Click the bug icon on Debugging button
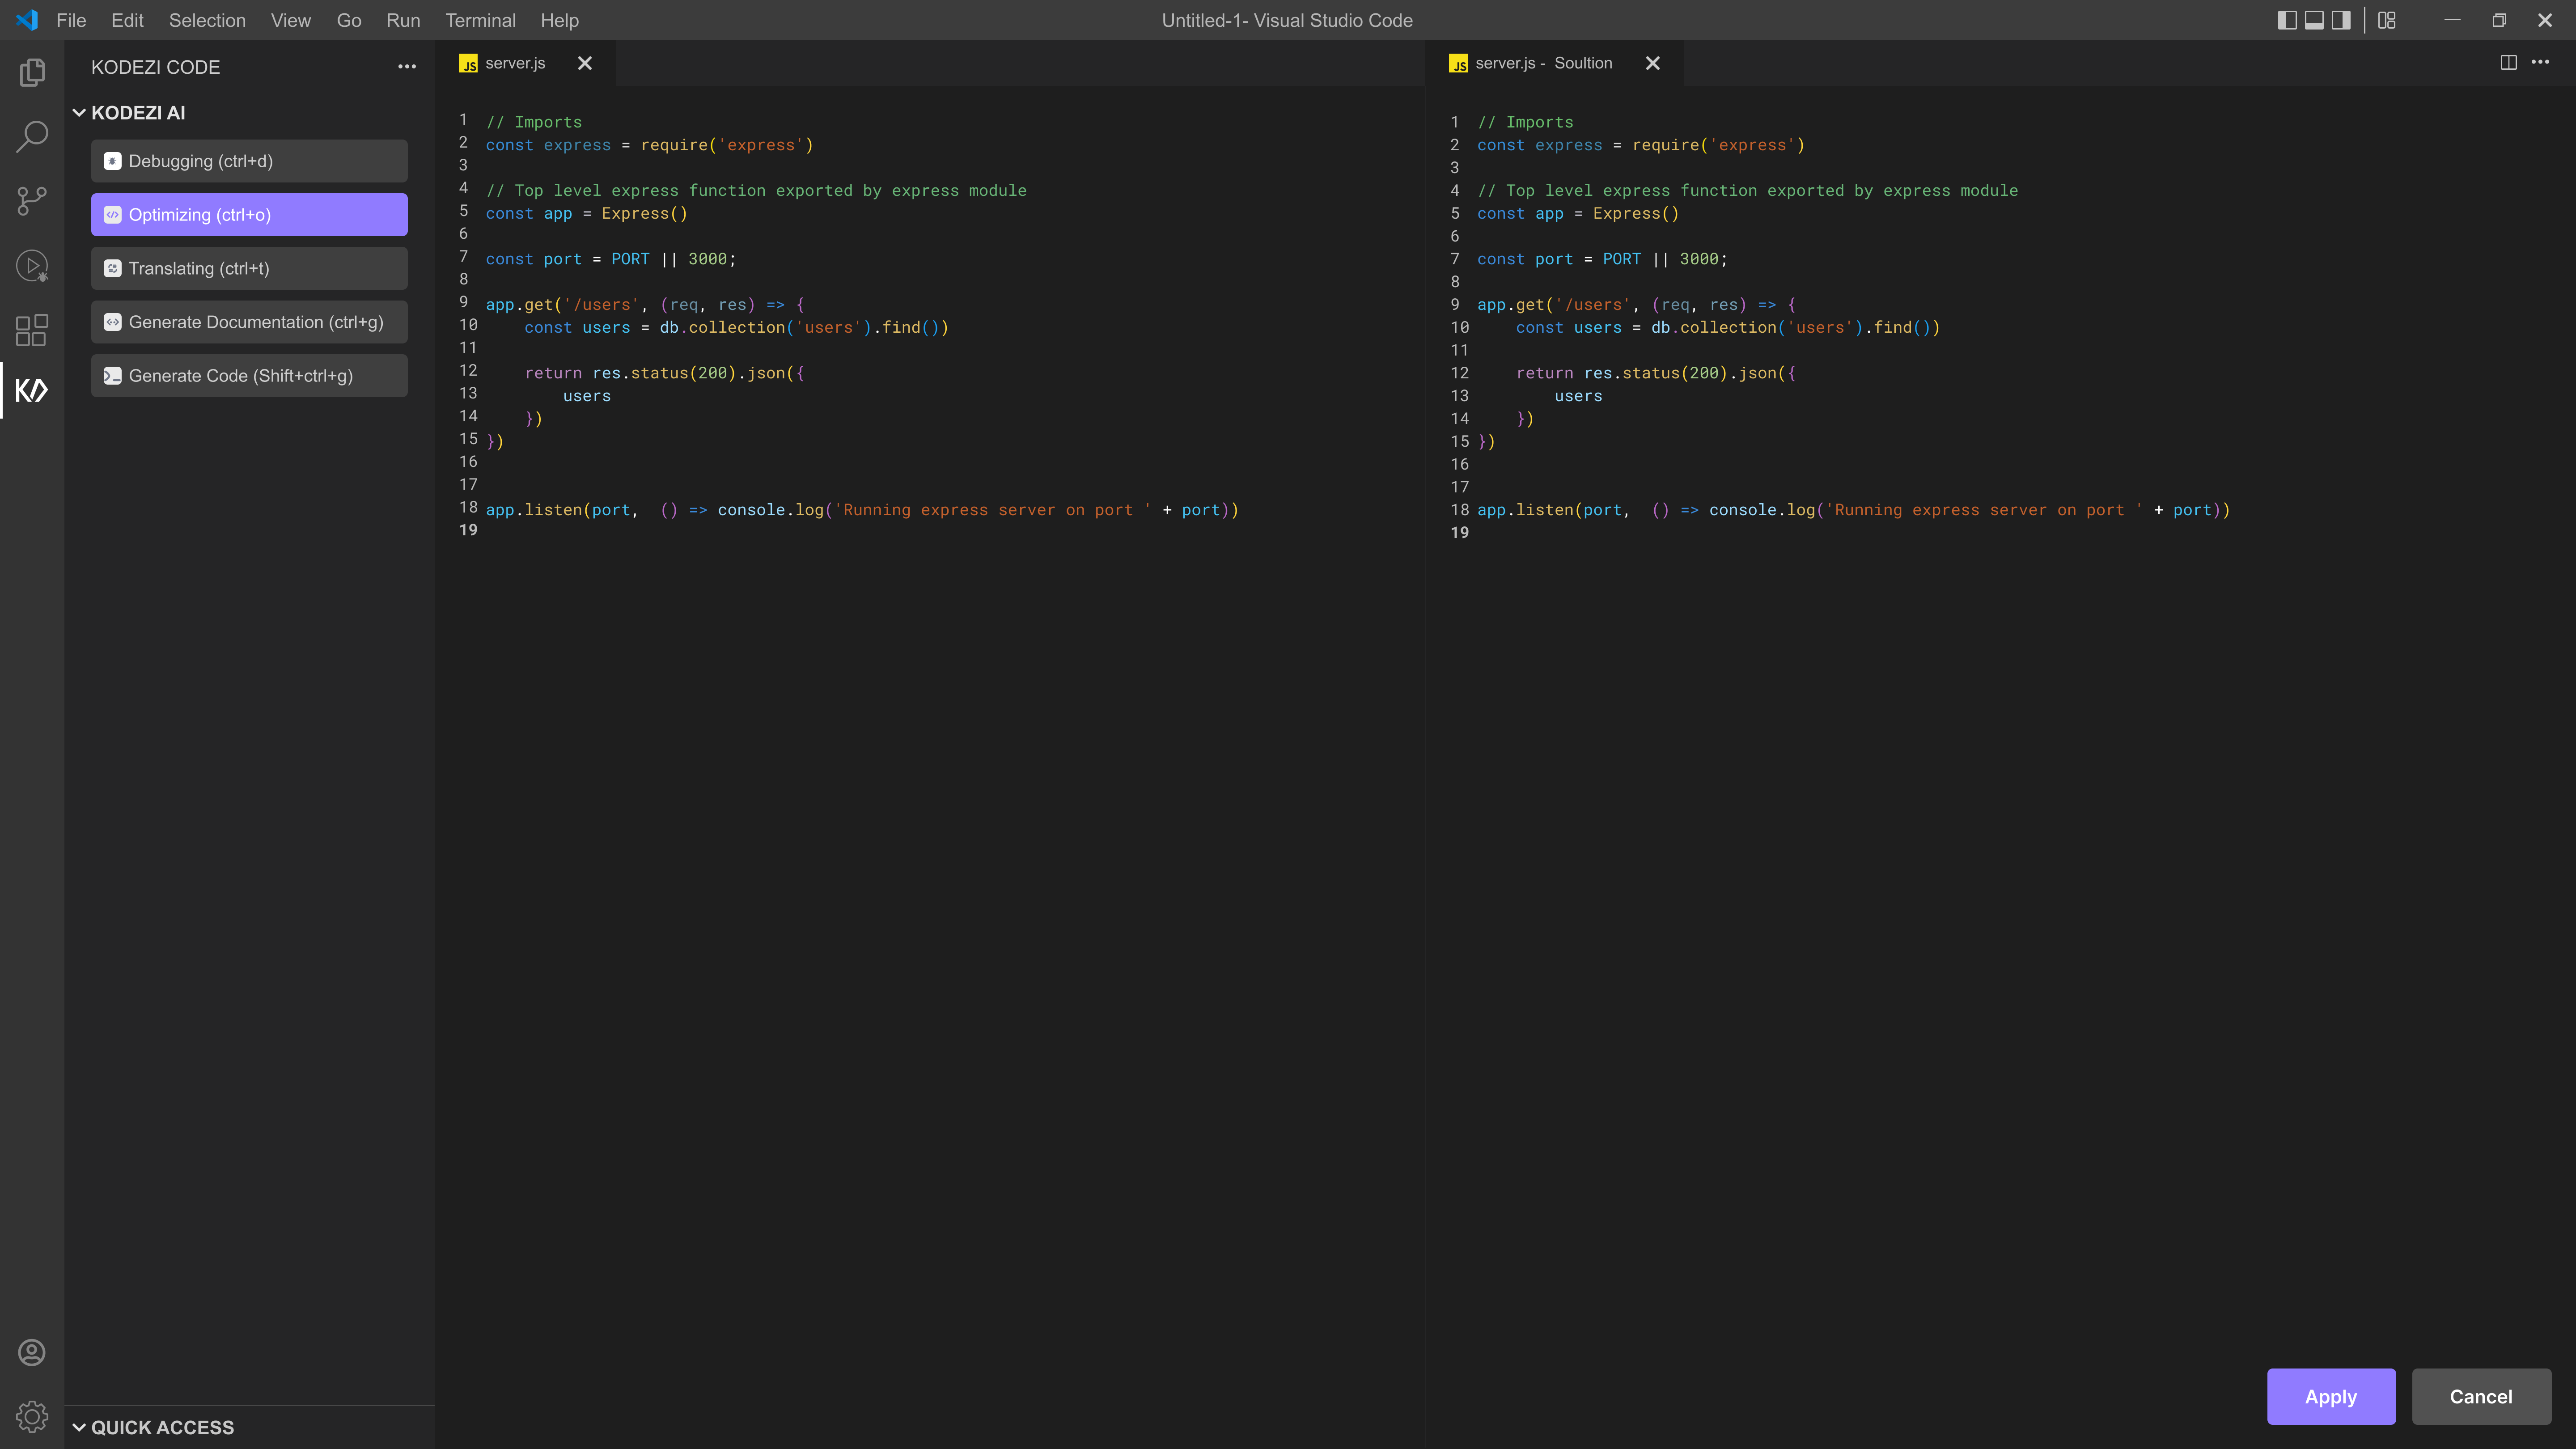This screenshot has width=2576, height=1449. coord(113,161)
